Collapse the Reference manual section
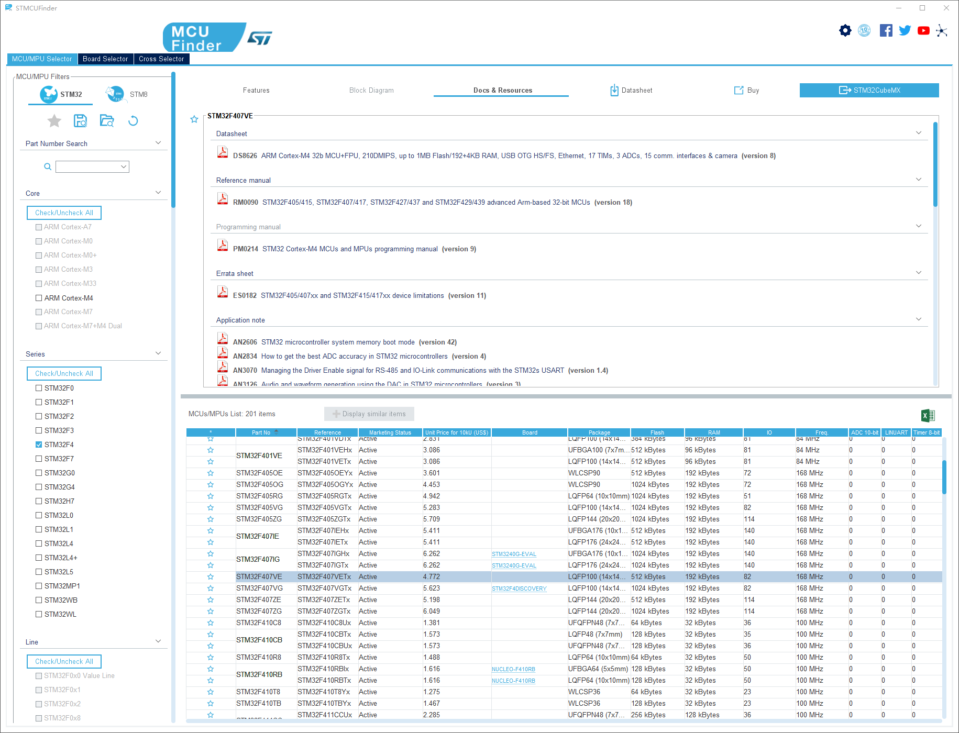This screenshot has height=733, width=959. (919, 180)
